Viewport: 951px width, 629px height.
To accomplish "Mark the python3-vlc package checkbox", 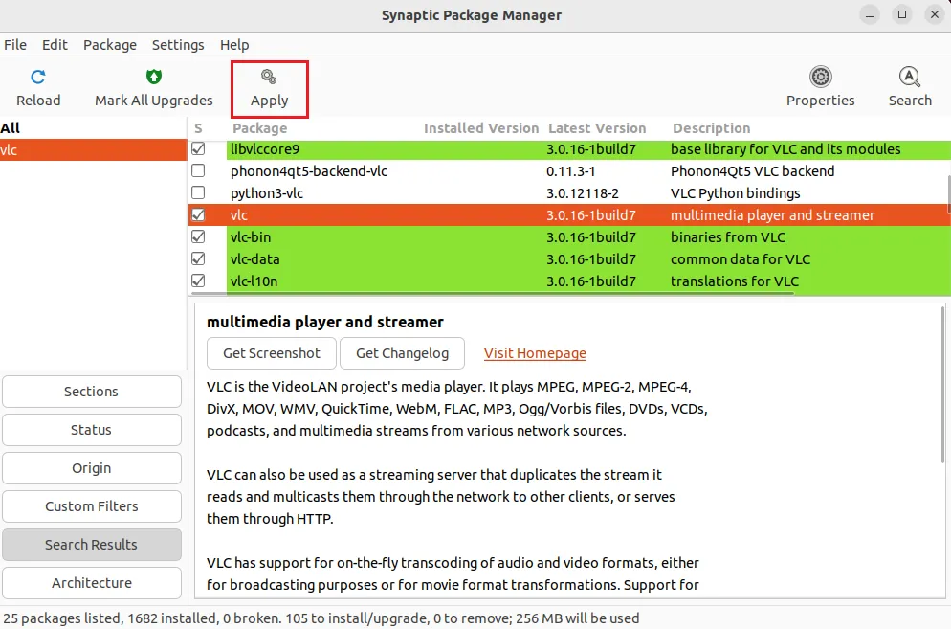I will (198, 193).
